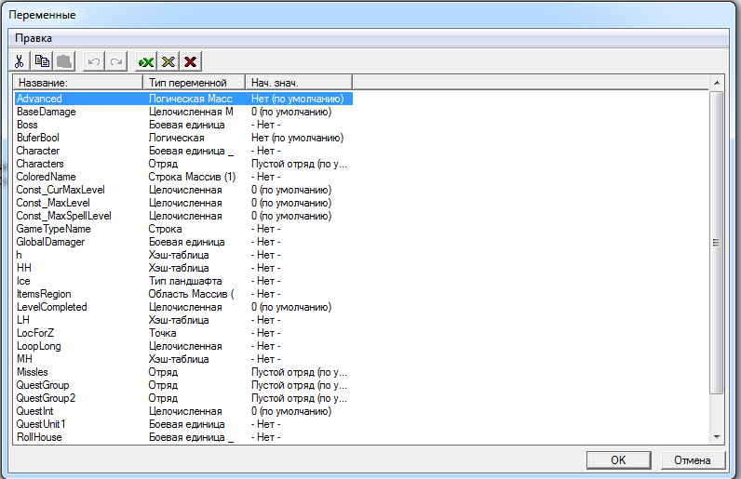Click initial value of Characters row

pyautogui.click(x=299, y=164)
